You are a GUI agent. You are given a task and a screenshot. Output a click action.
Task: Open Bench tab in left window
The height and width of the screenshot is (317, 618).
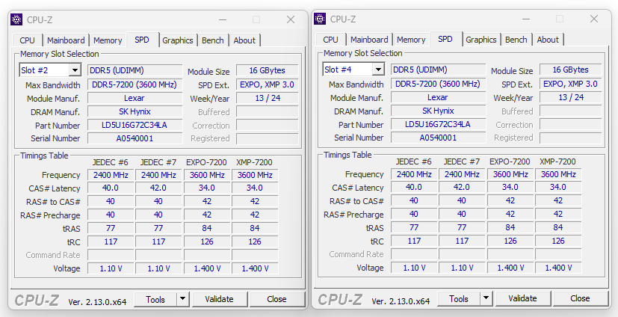213,40
